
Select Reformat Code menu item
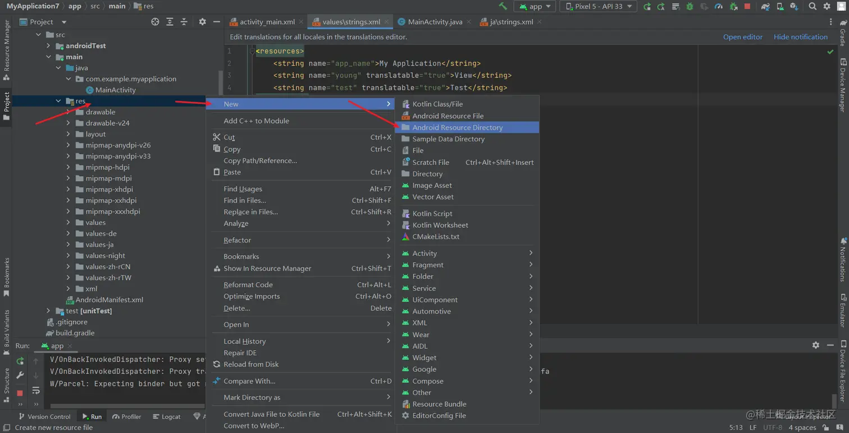pos(300,284)
